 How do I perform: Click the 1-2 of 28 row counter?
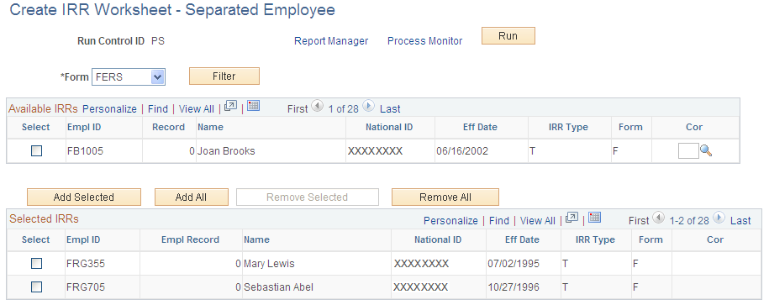click(x=689, y=221)
